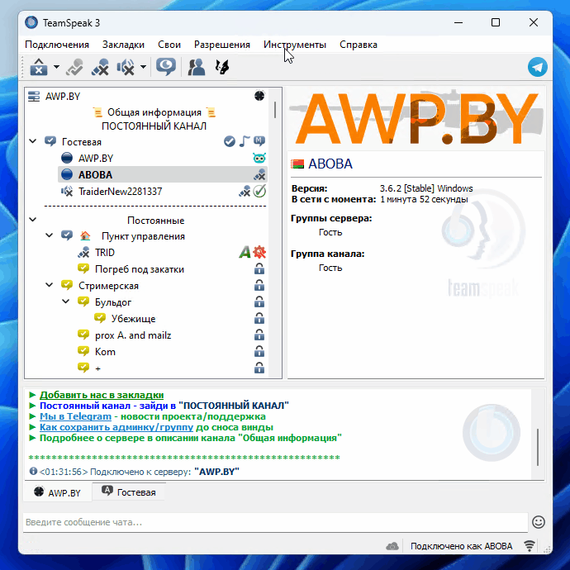
Task: Click the muted microphone icon on the ABOBA row
Action: 259,175
